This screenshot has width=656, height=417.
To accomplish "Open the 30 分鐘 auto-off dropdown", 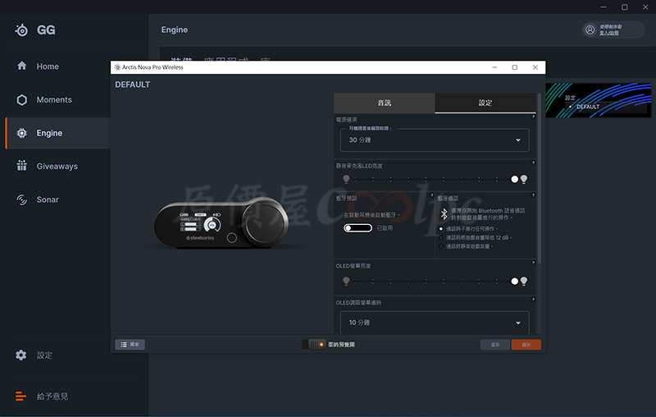I will coord(435,140).
